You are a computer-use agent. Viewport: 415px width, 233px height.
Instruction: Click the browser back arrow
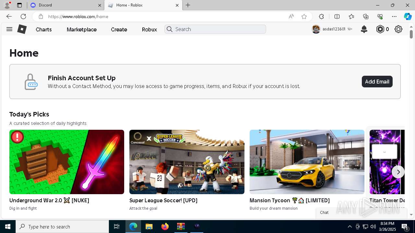point(9,17)
